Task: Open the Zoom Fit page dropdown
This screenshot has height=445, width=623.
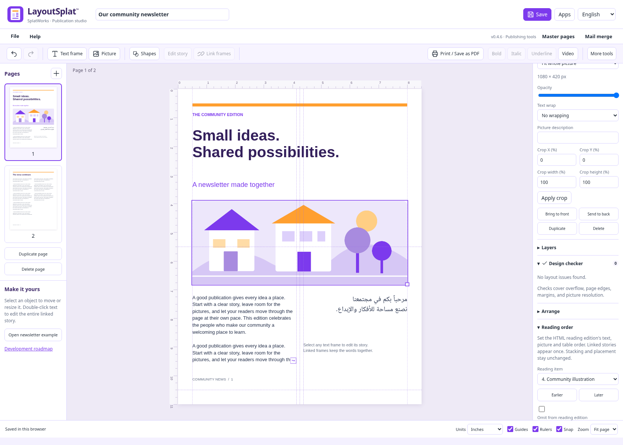Action: [x=604, y=429]
